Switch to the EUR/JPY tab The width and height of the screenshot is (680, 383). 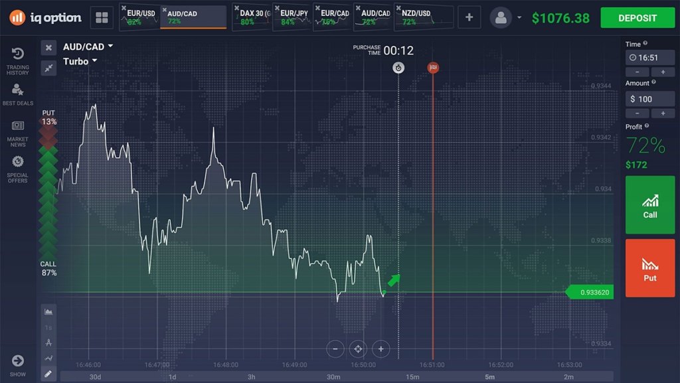coord(292,17)
